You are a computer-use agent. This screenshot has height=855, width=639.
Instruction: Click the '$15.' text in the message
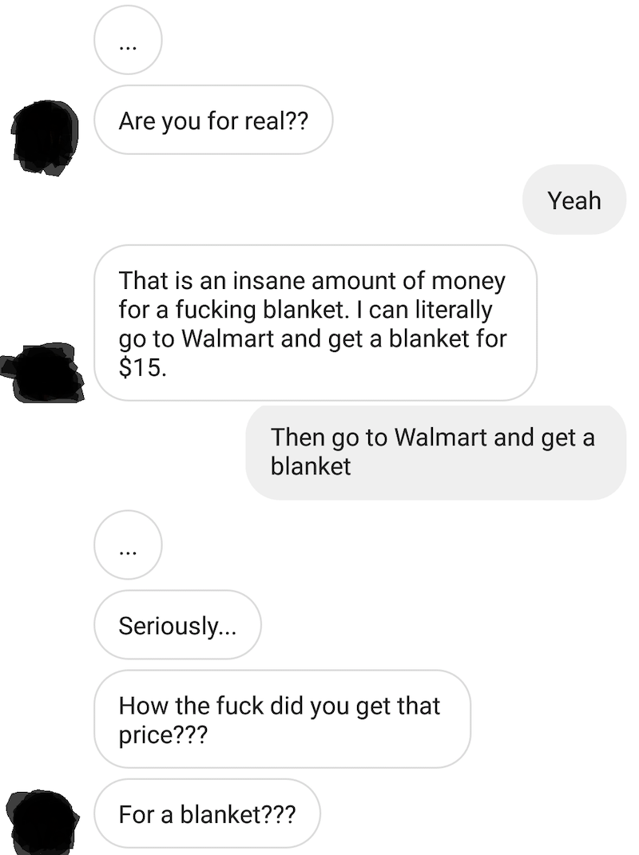(142, 367)
